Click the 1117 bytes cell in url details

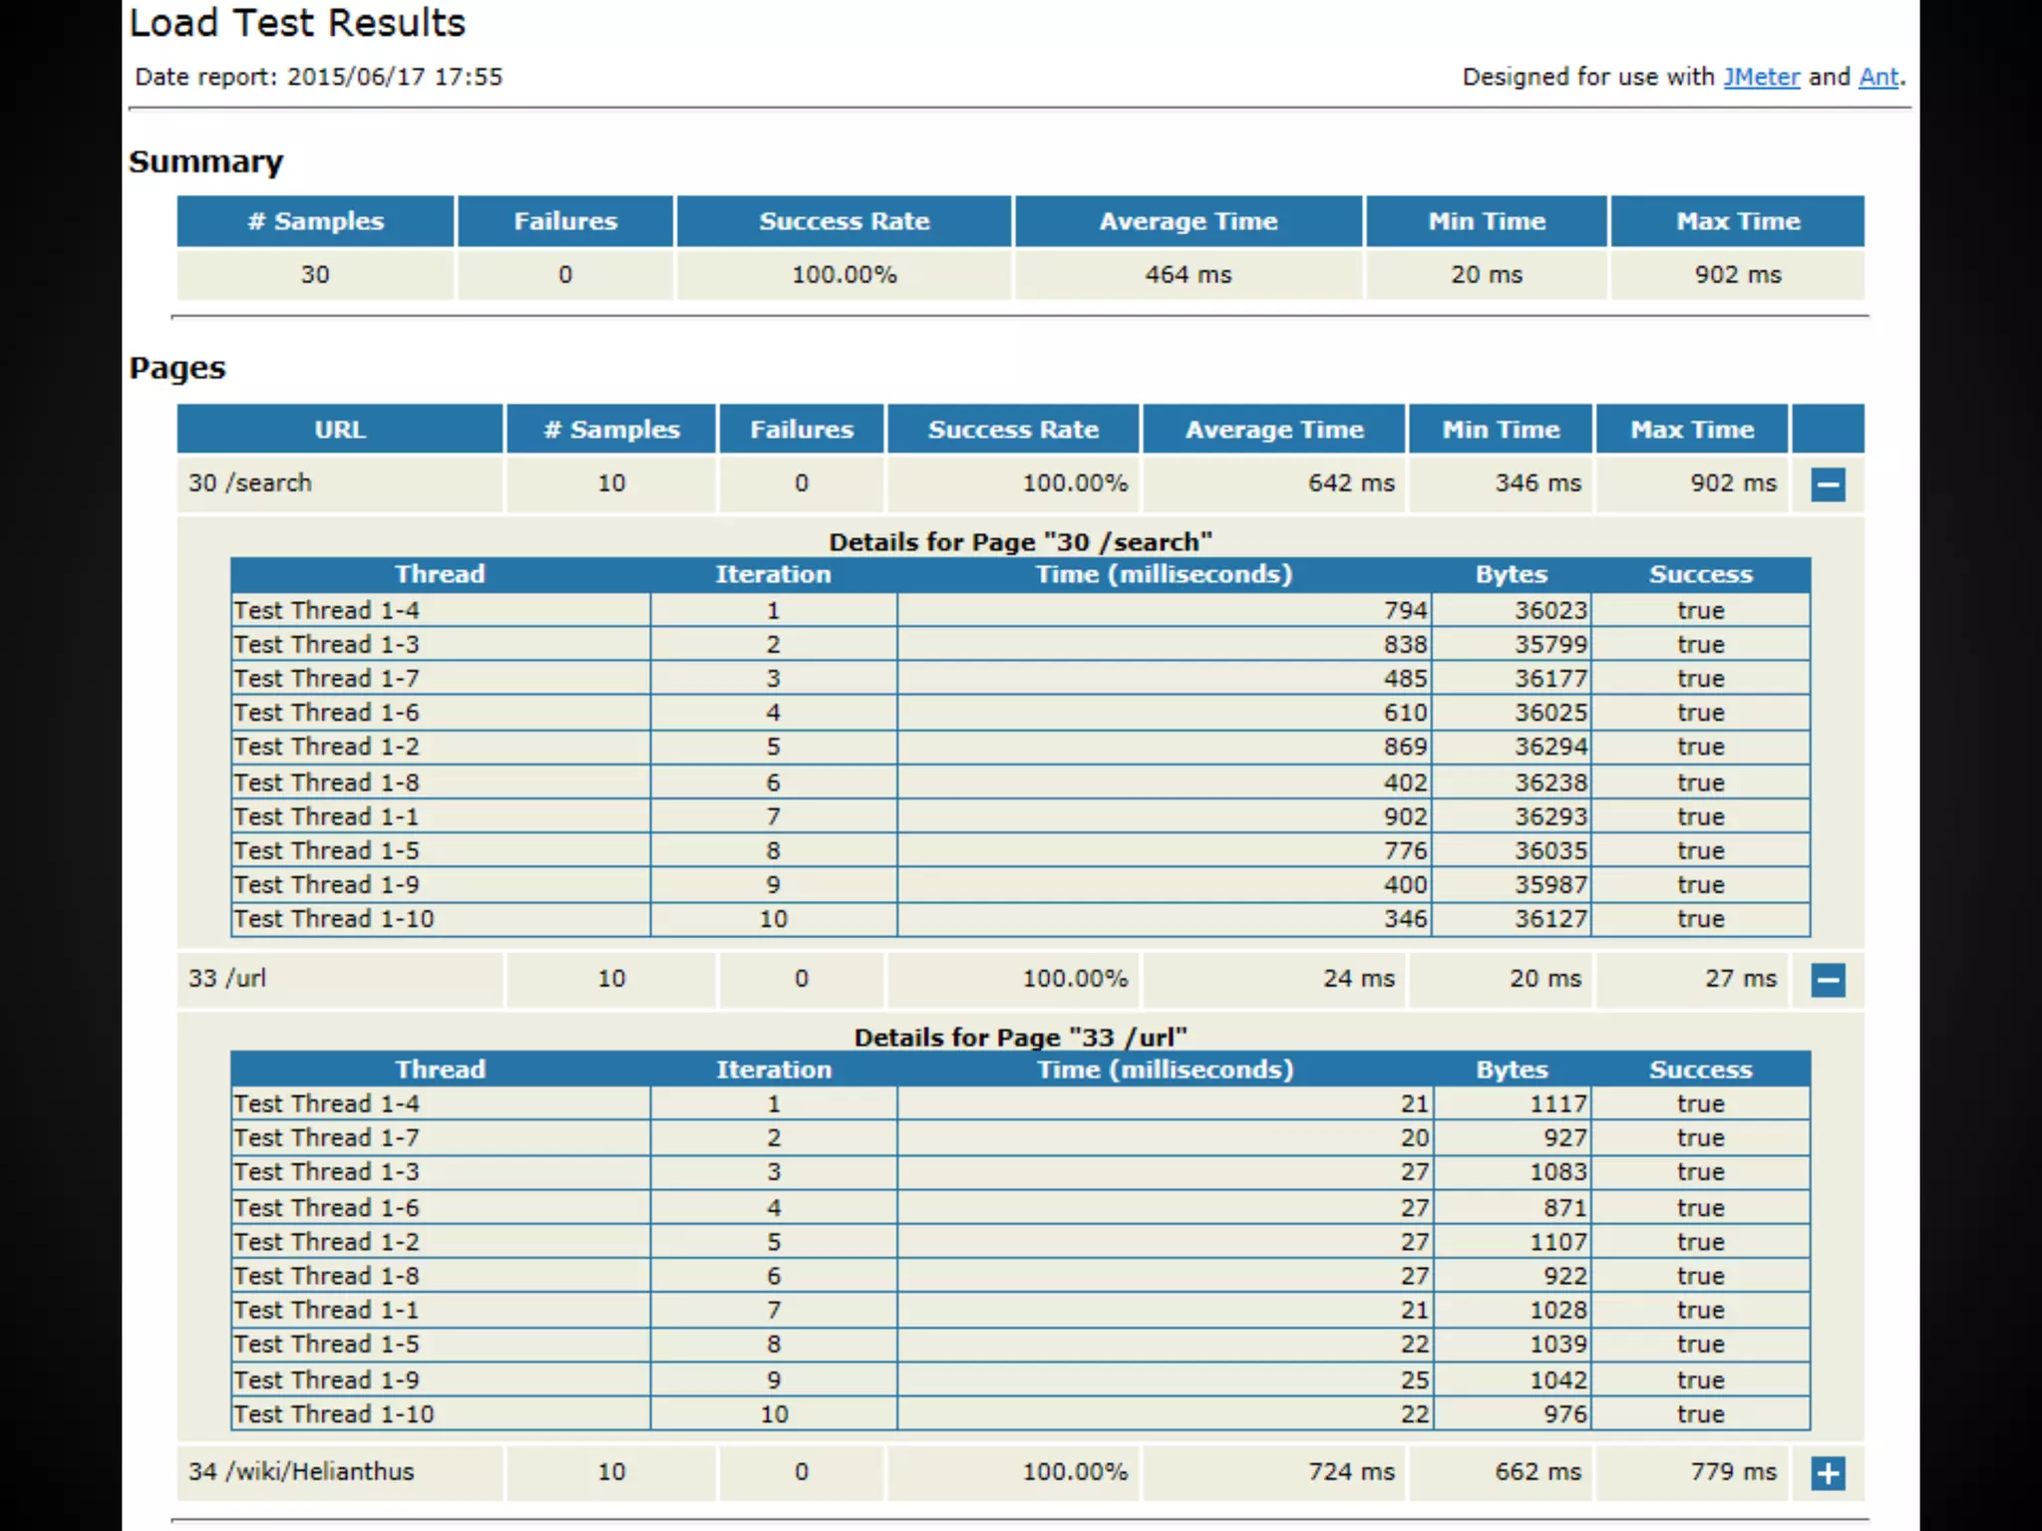1557,1103
